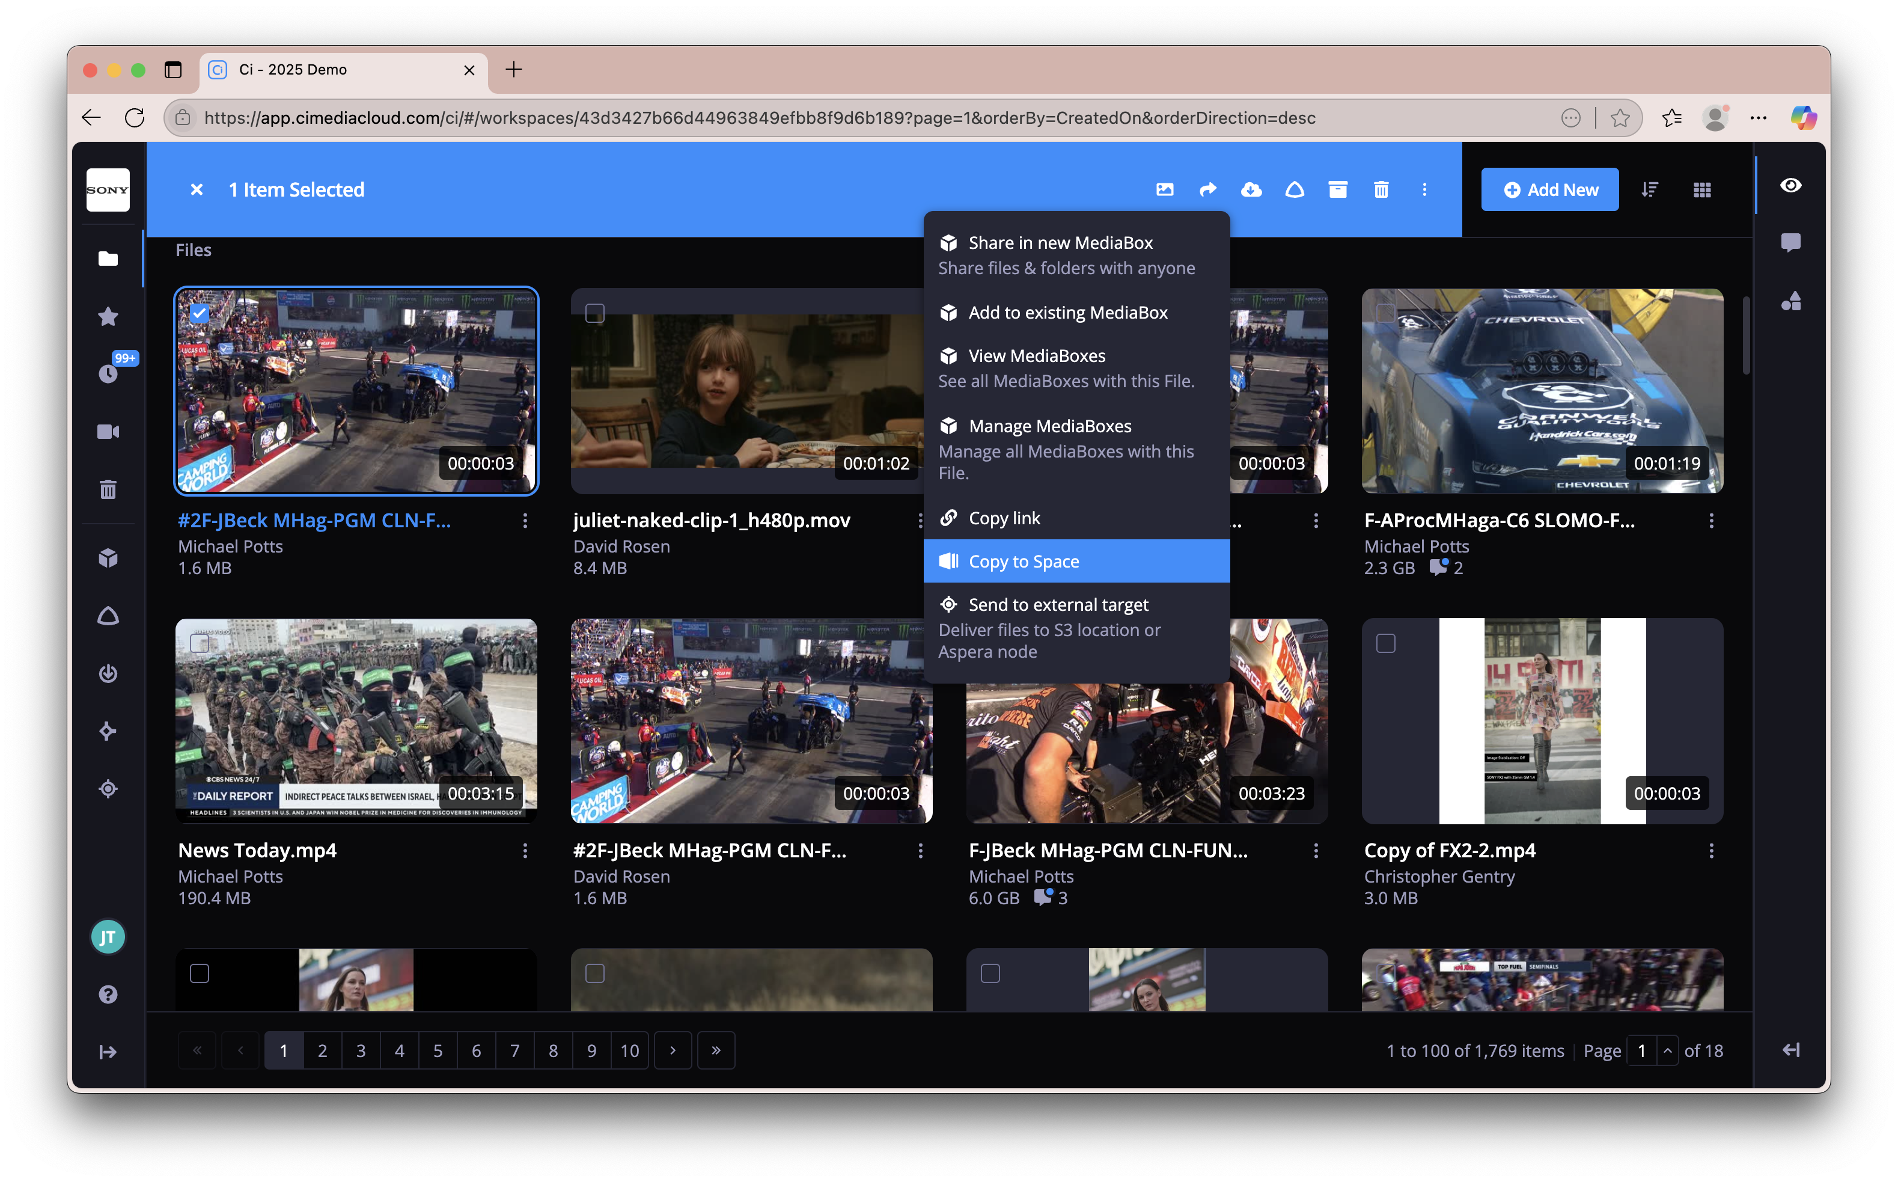Open MediaBoxes cube icon in left sidebar

(x=108, y=557)
